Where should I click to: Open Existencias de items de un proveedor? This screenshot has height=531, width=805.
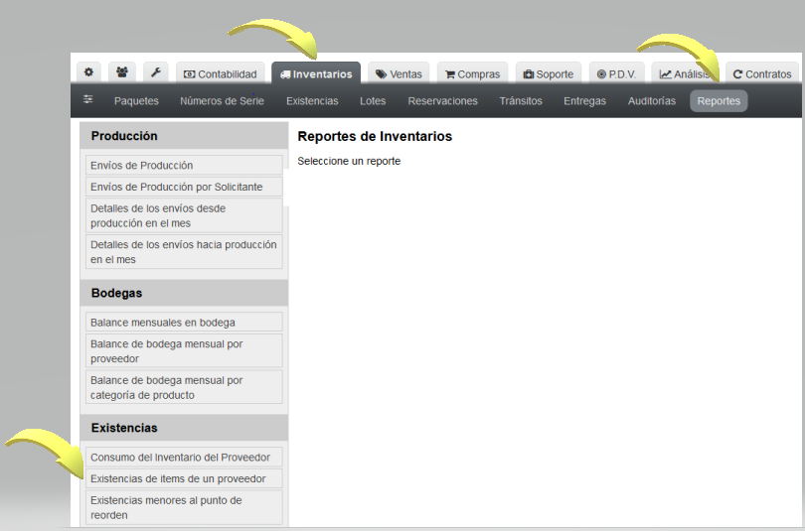click(184, 478)
